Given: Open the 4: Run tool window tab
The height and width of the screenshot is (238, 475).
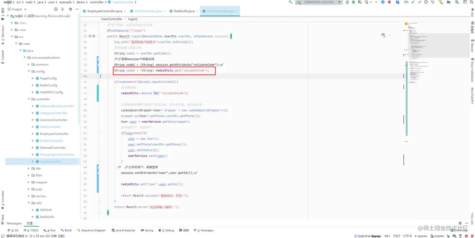Looking at the screenshot, I should coord(50,230).
